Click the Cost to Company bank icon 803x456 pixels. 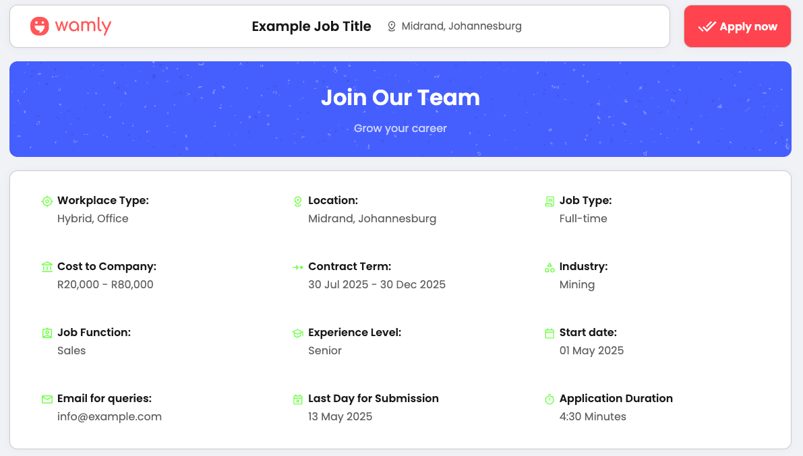[x=47, y=267]
